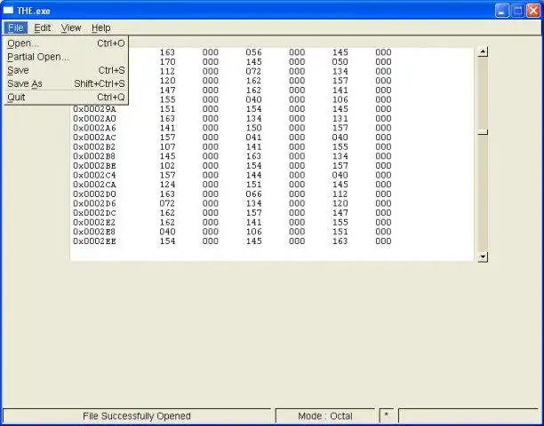Viewport: 544px width, 426px height.
Task: Click value 163 in row 0x0002EE
Action: click(x=340, y=241)
